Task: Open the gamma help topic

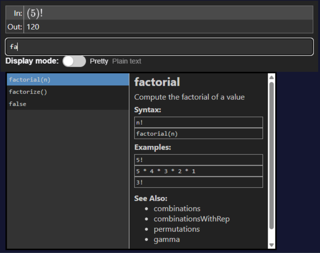Action: tap(165, 239)
